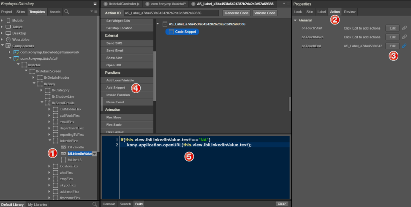
Task: Click the search icon in the Default Library bar
Action: [95, 204]
